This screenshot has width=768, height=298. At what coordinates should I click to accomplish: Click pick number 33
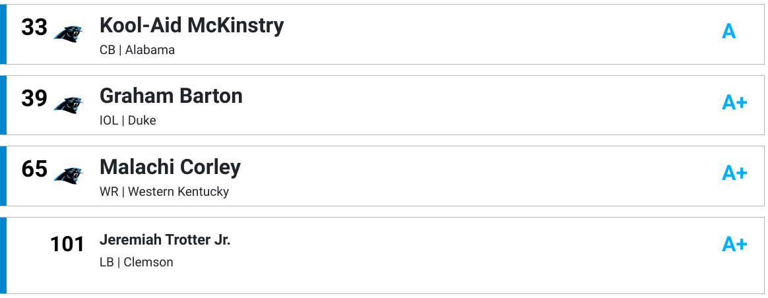[x=34, y=28]
